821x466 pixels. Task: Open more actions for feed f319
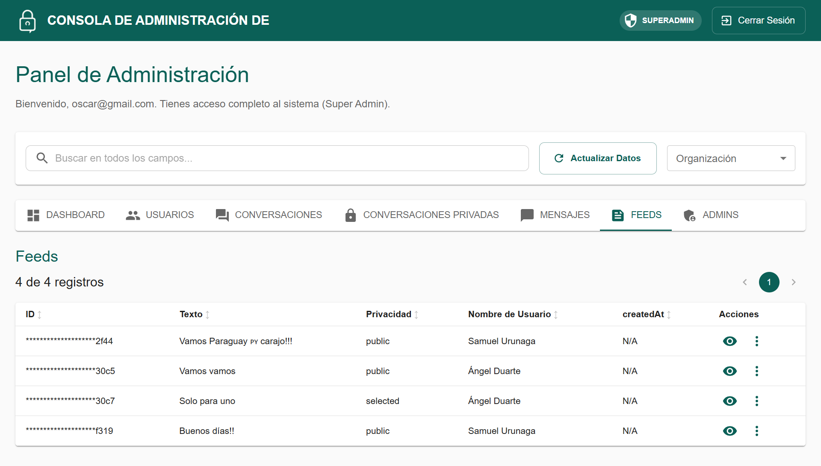pyautogui.click(x=757, y=431)
